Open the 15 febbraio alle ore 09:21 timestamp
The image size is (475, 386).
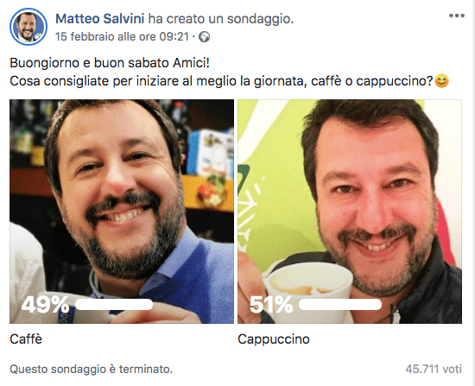(x=122, y=37)
